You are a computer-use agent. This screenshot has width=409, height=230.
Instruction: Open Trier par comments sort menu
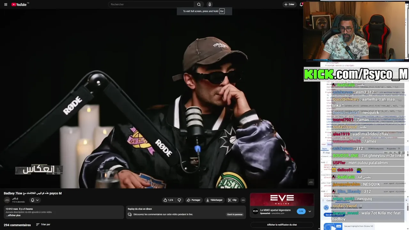pyautogui.click(x=43, y=225)
